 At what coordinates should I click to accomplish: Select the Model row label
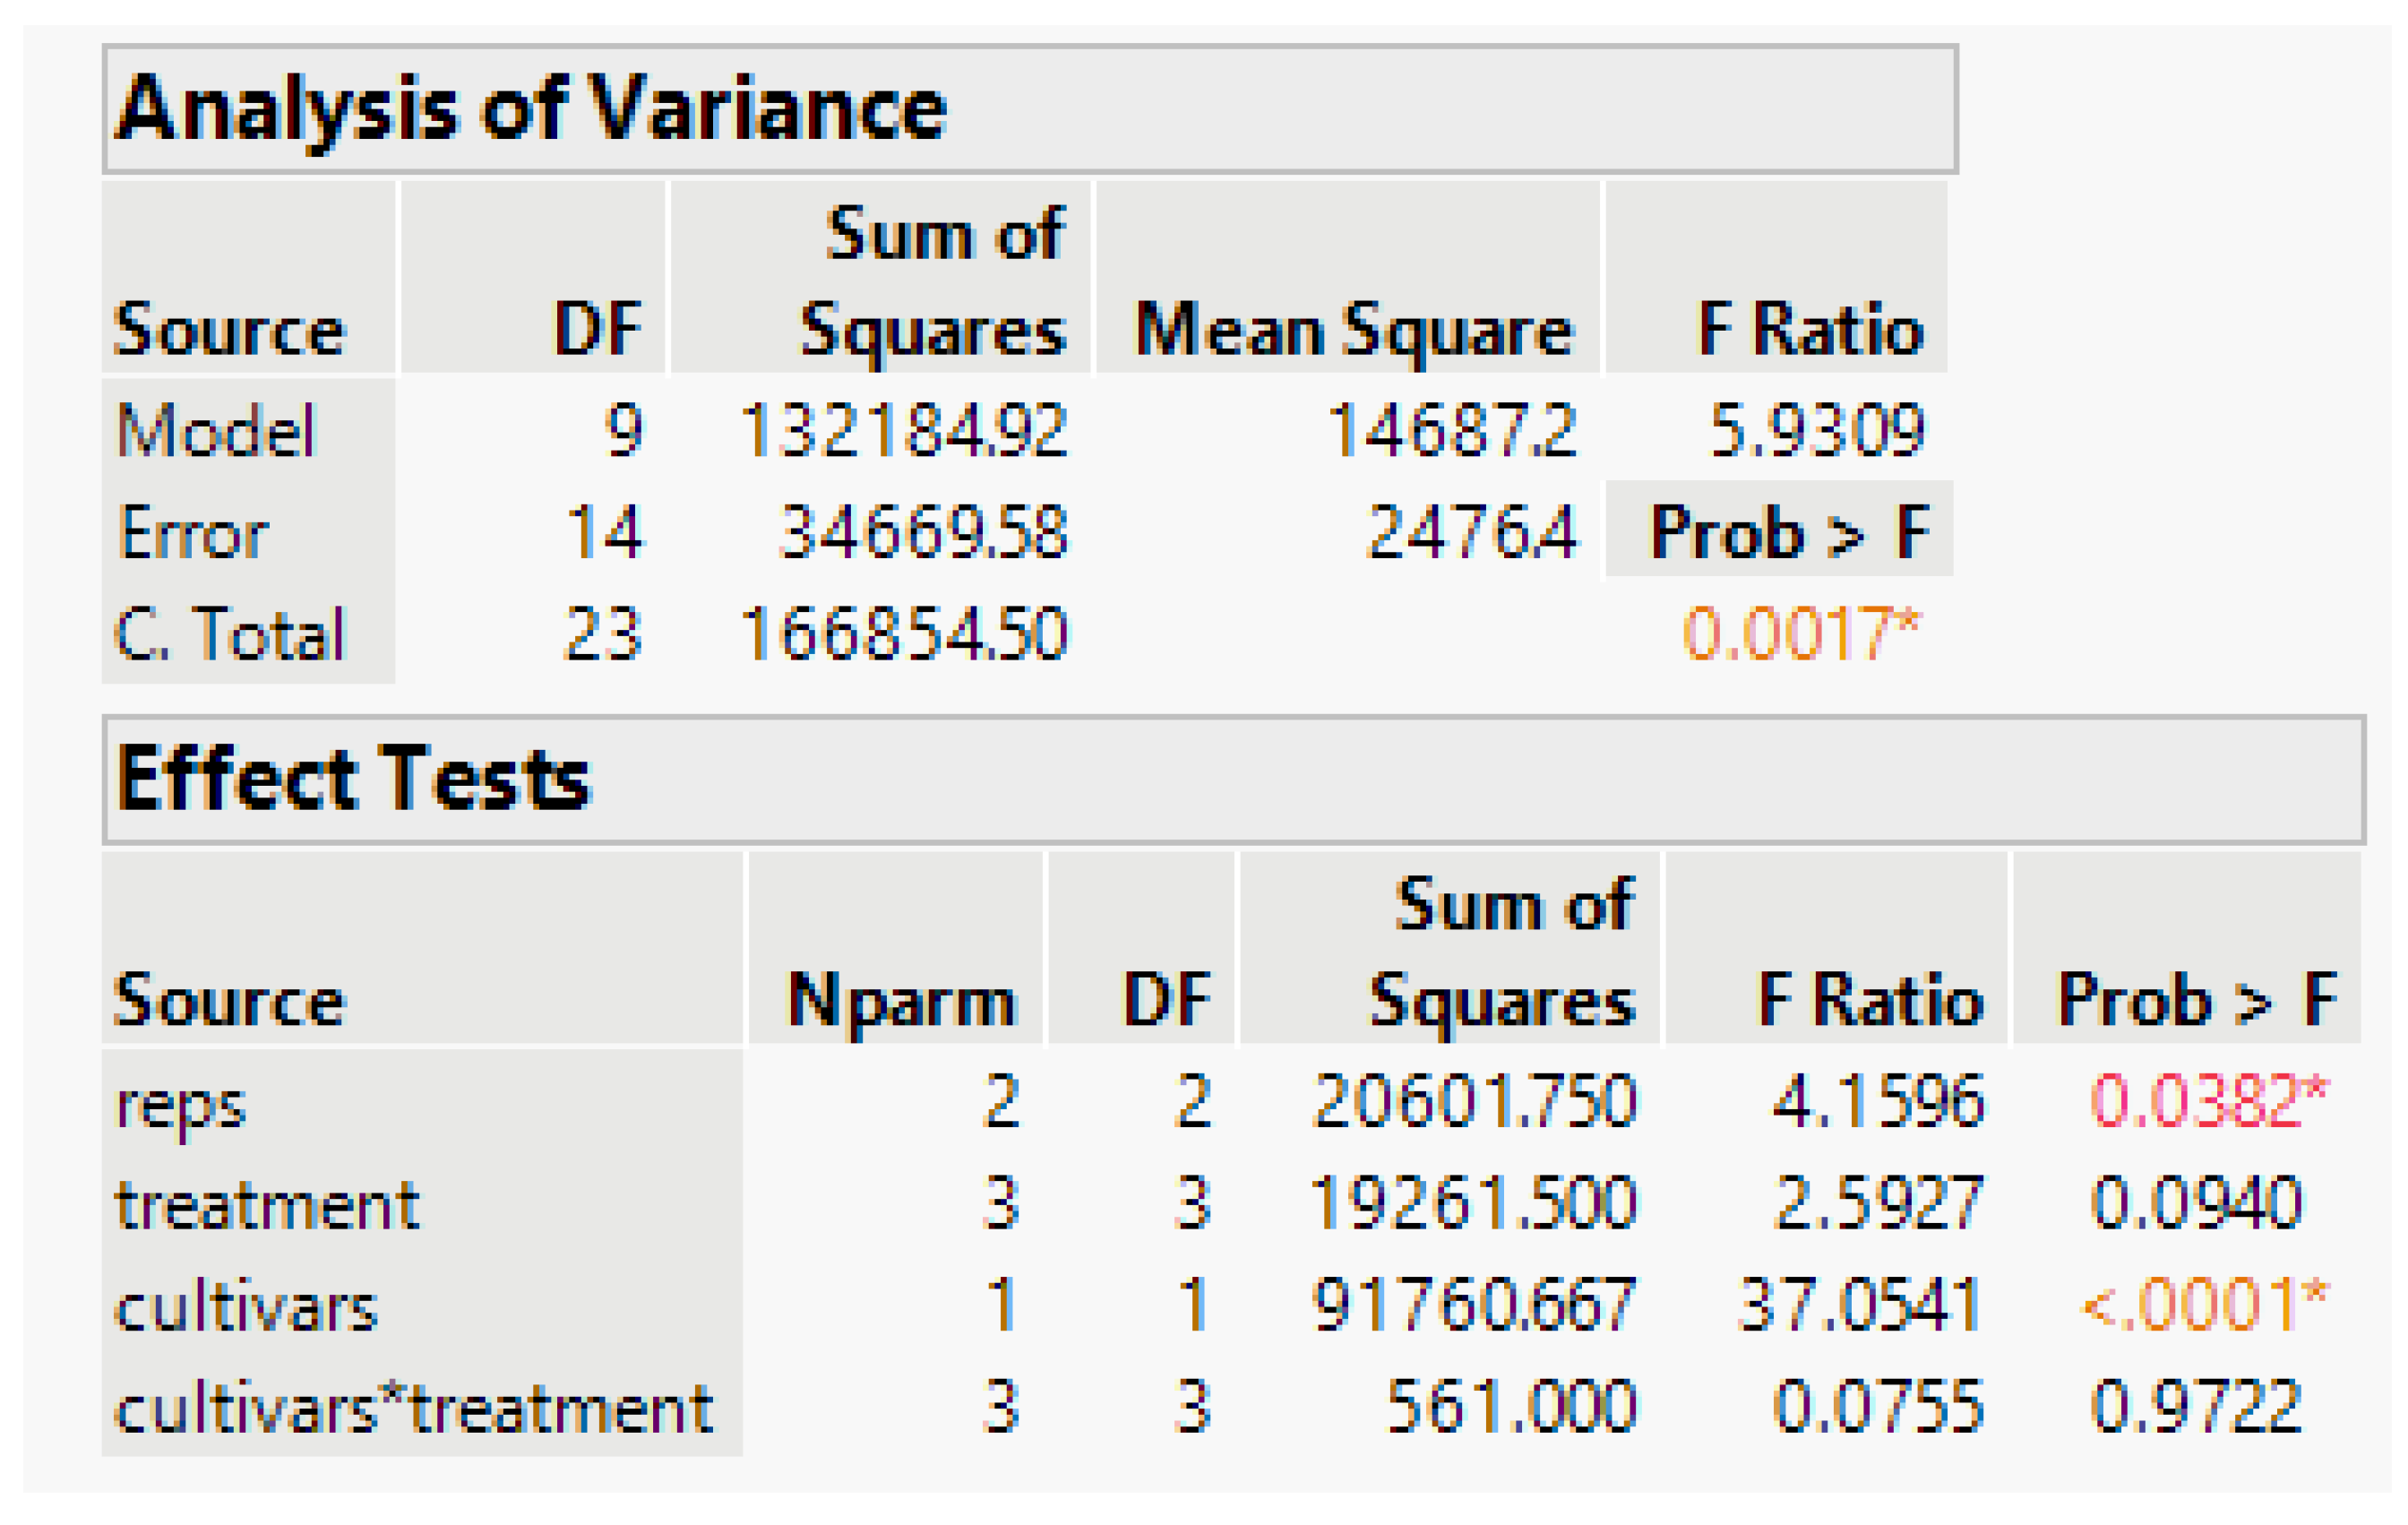216,431
